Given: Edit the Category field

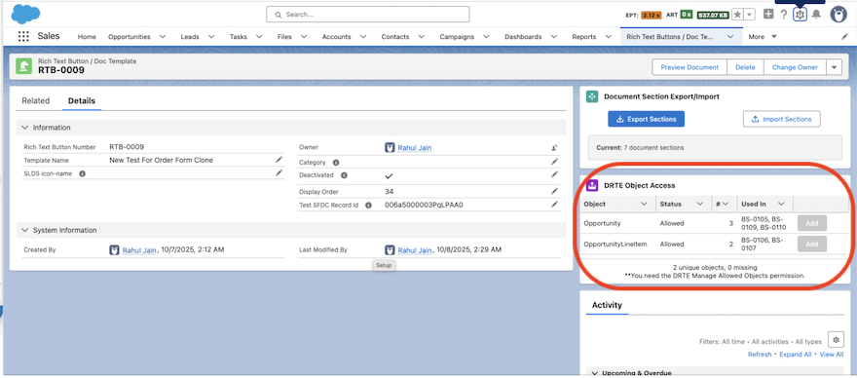Looking at the screenshot, I should [554, 162].
